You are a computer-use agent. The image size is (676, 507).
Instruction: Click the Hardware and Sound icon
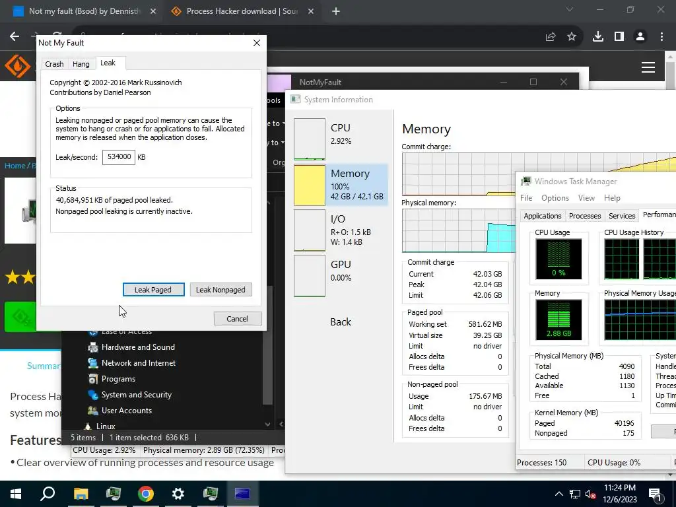92,347
